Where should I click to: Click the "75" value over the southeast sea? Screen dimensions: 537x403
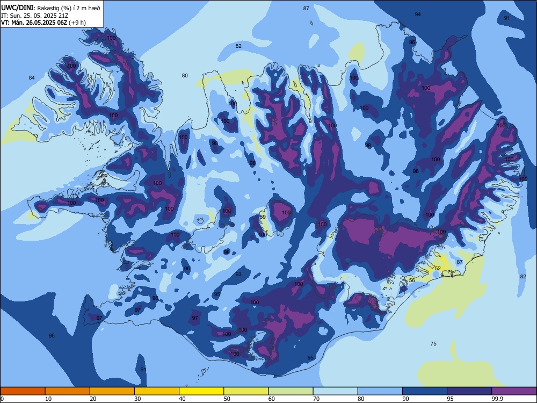tap(433, 343)
